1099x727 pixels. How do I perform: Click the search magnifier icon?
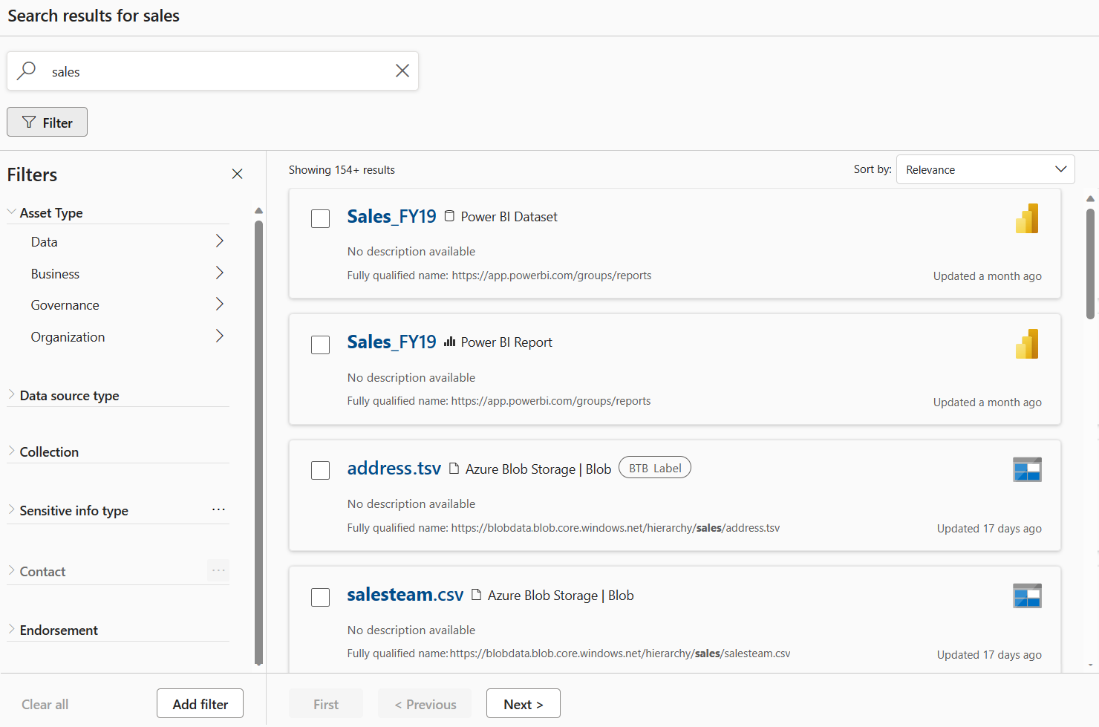click(x=27, y=71)
